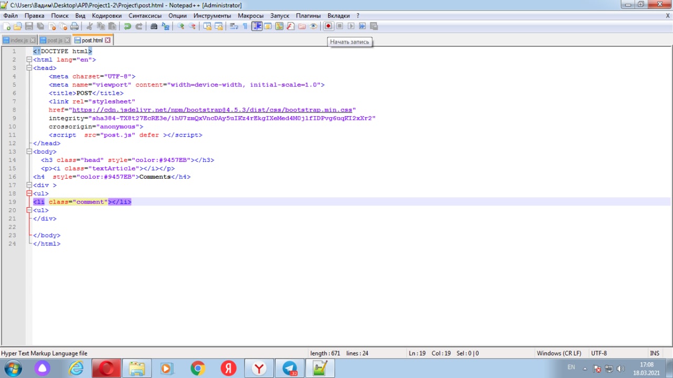Zoom out with the magnifier minus icon
The width and height of the screenshot is (673, 378).
click(x=192, y=26)
